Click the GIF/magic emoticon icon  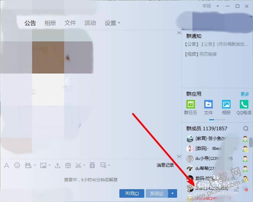pyautogui.click(x=28, y=165)
